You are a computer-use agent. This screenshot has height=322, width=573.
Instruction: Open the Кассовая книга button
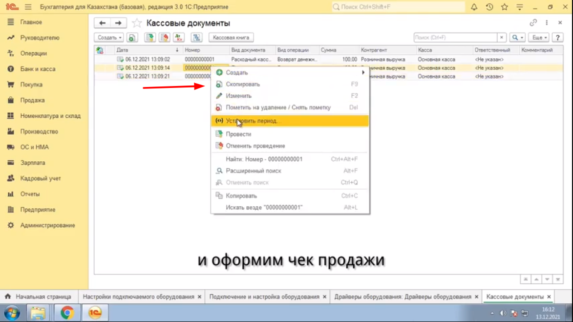(x=231, y=38)
